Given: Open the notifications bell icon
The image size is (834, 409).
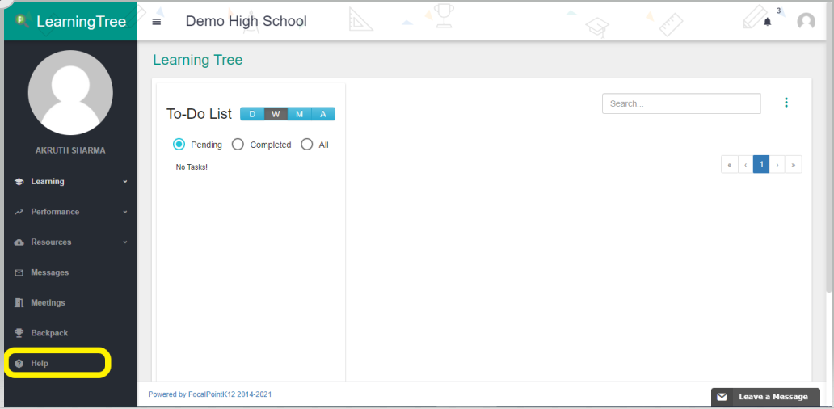Looking at the screenshot, I should pos(767,22).
